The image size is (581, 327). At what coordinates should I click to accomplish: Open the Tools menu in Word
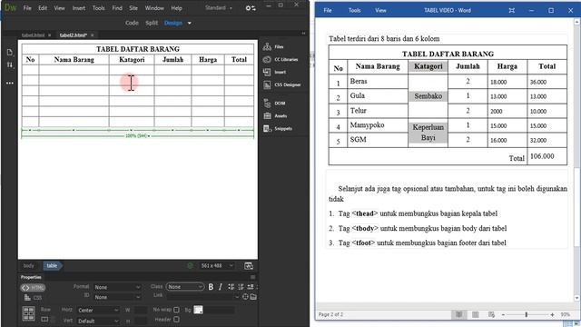[354, 10]
